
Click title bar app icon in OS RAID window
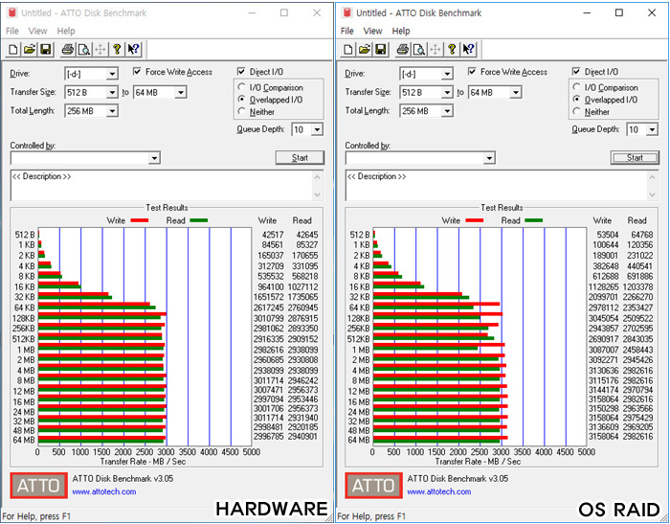pyautogui.click(x=346, y=12)
